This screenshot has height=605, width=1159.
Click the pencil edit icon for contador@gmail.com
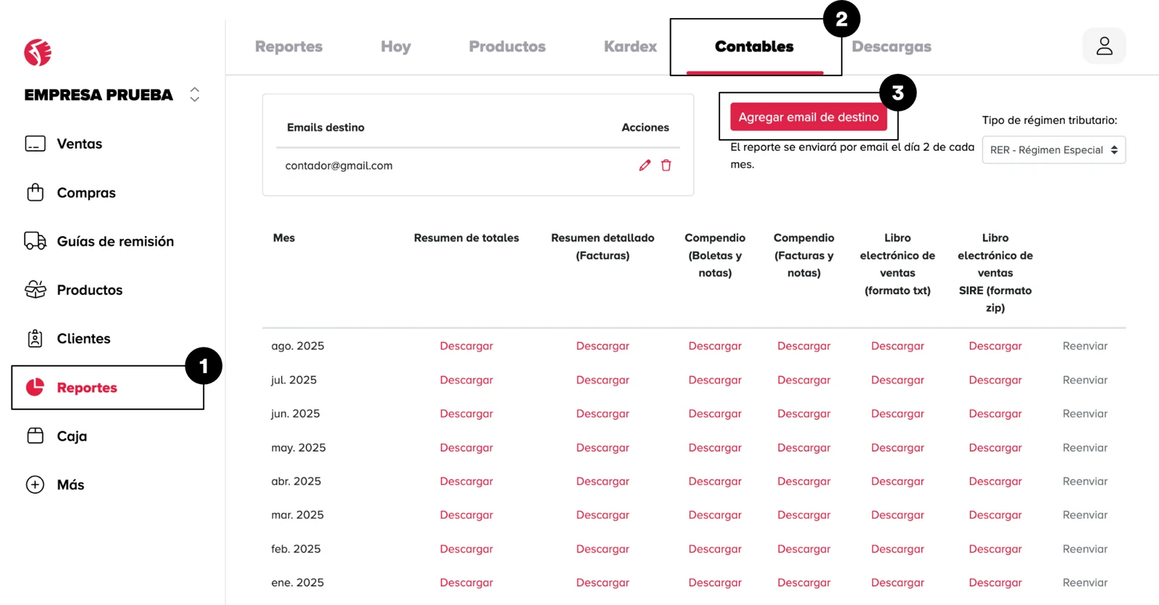(x=645, y=165)
